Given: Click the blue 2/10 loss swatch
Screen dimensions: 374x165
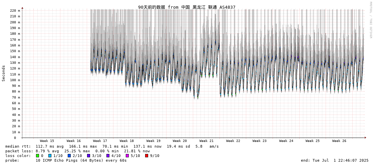Looking at the screenshot, I should click(69, 156).
